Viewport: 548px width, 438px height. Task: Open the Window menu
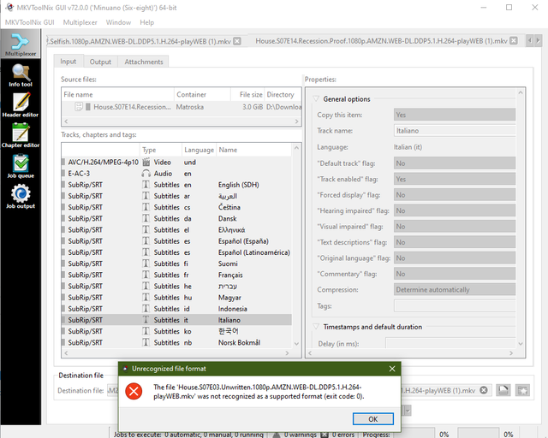[x=118, y=22]
